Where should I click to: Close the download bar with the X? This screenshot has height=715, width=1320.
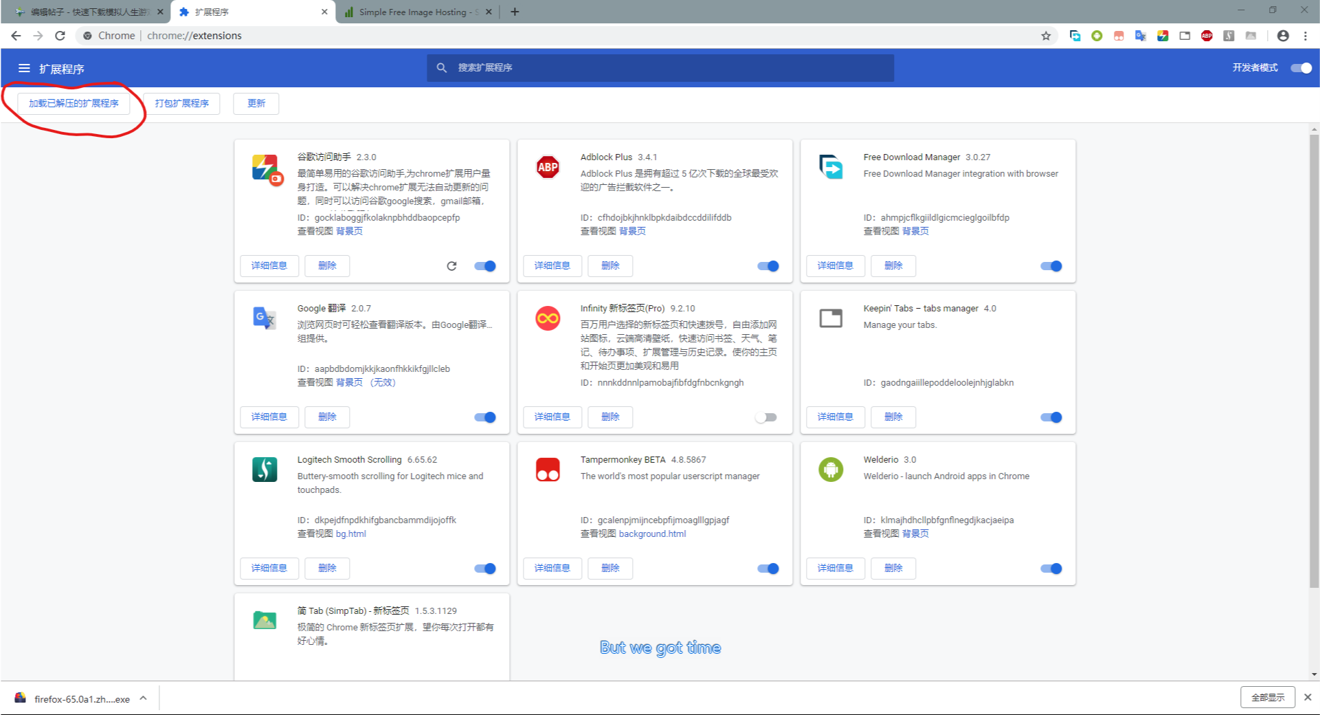(1308, 697)
